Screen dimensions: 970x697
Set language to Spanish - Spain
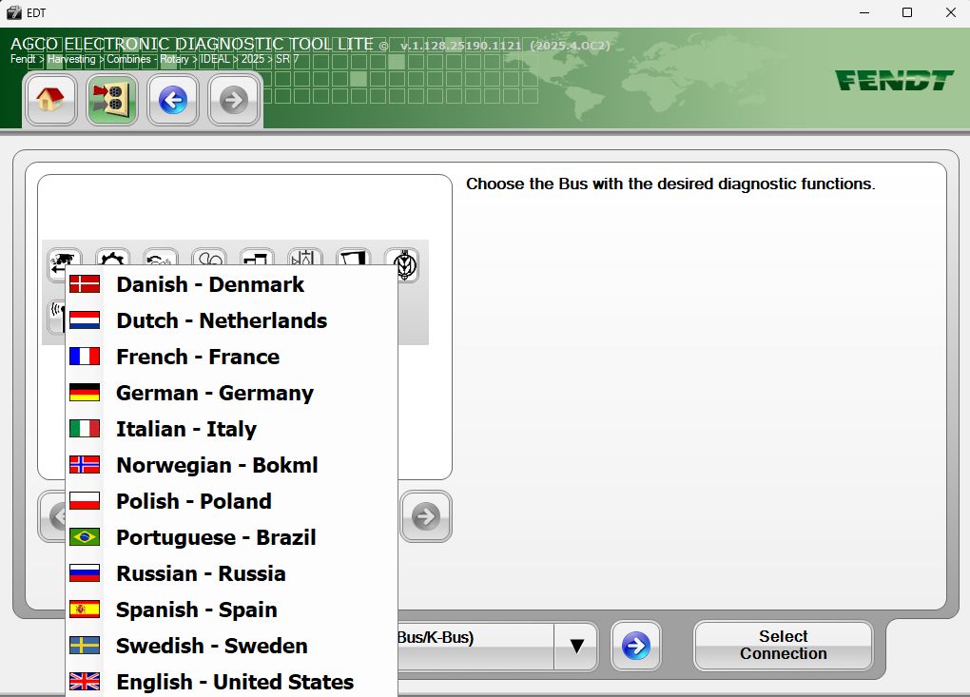click(x=196, y=610)
